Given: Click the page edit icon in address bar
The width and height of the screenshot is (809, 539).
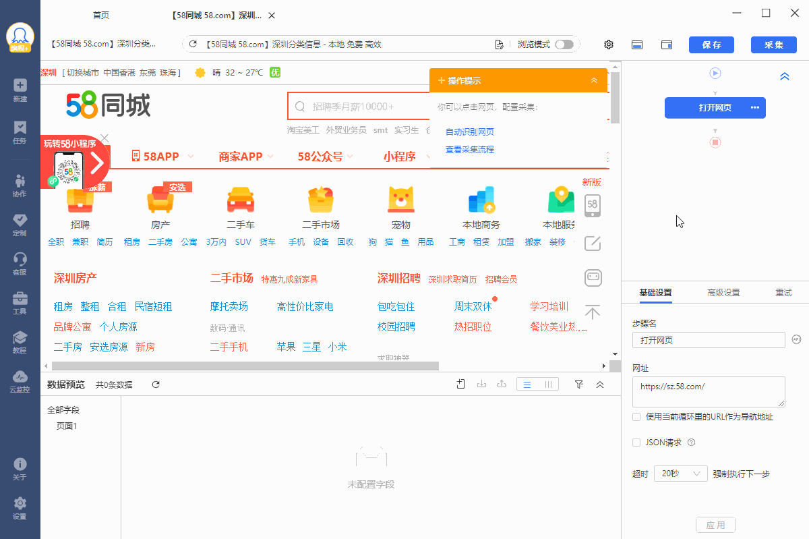Looking at the screenshot, I should 499,45.
